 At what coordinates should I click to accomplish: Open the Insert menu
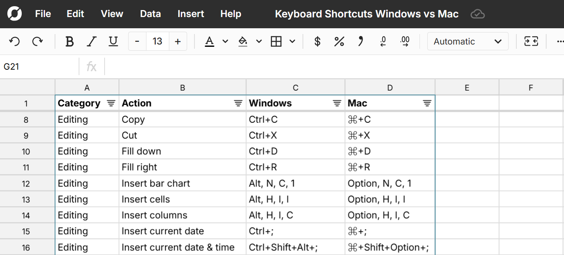coord(191,14)
